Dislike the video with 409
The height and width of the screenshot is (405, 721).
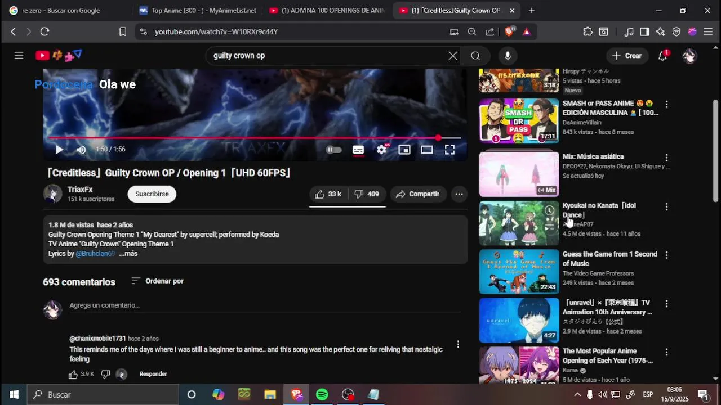(367, 194)
